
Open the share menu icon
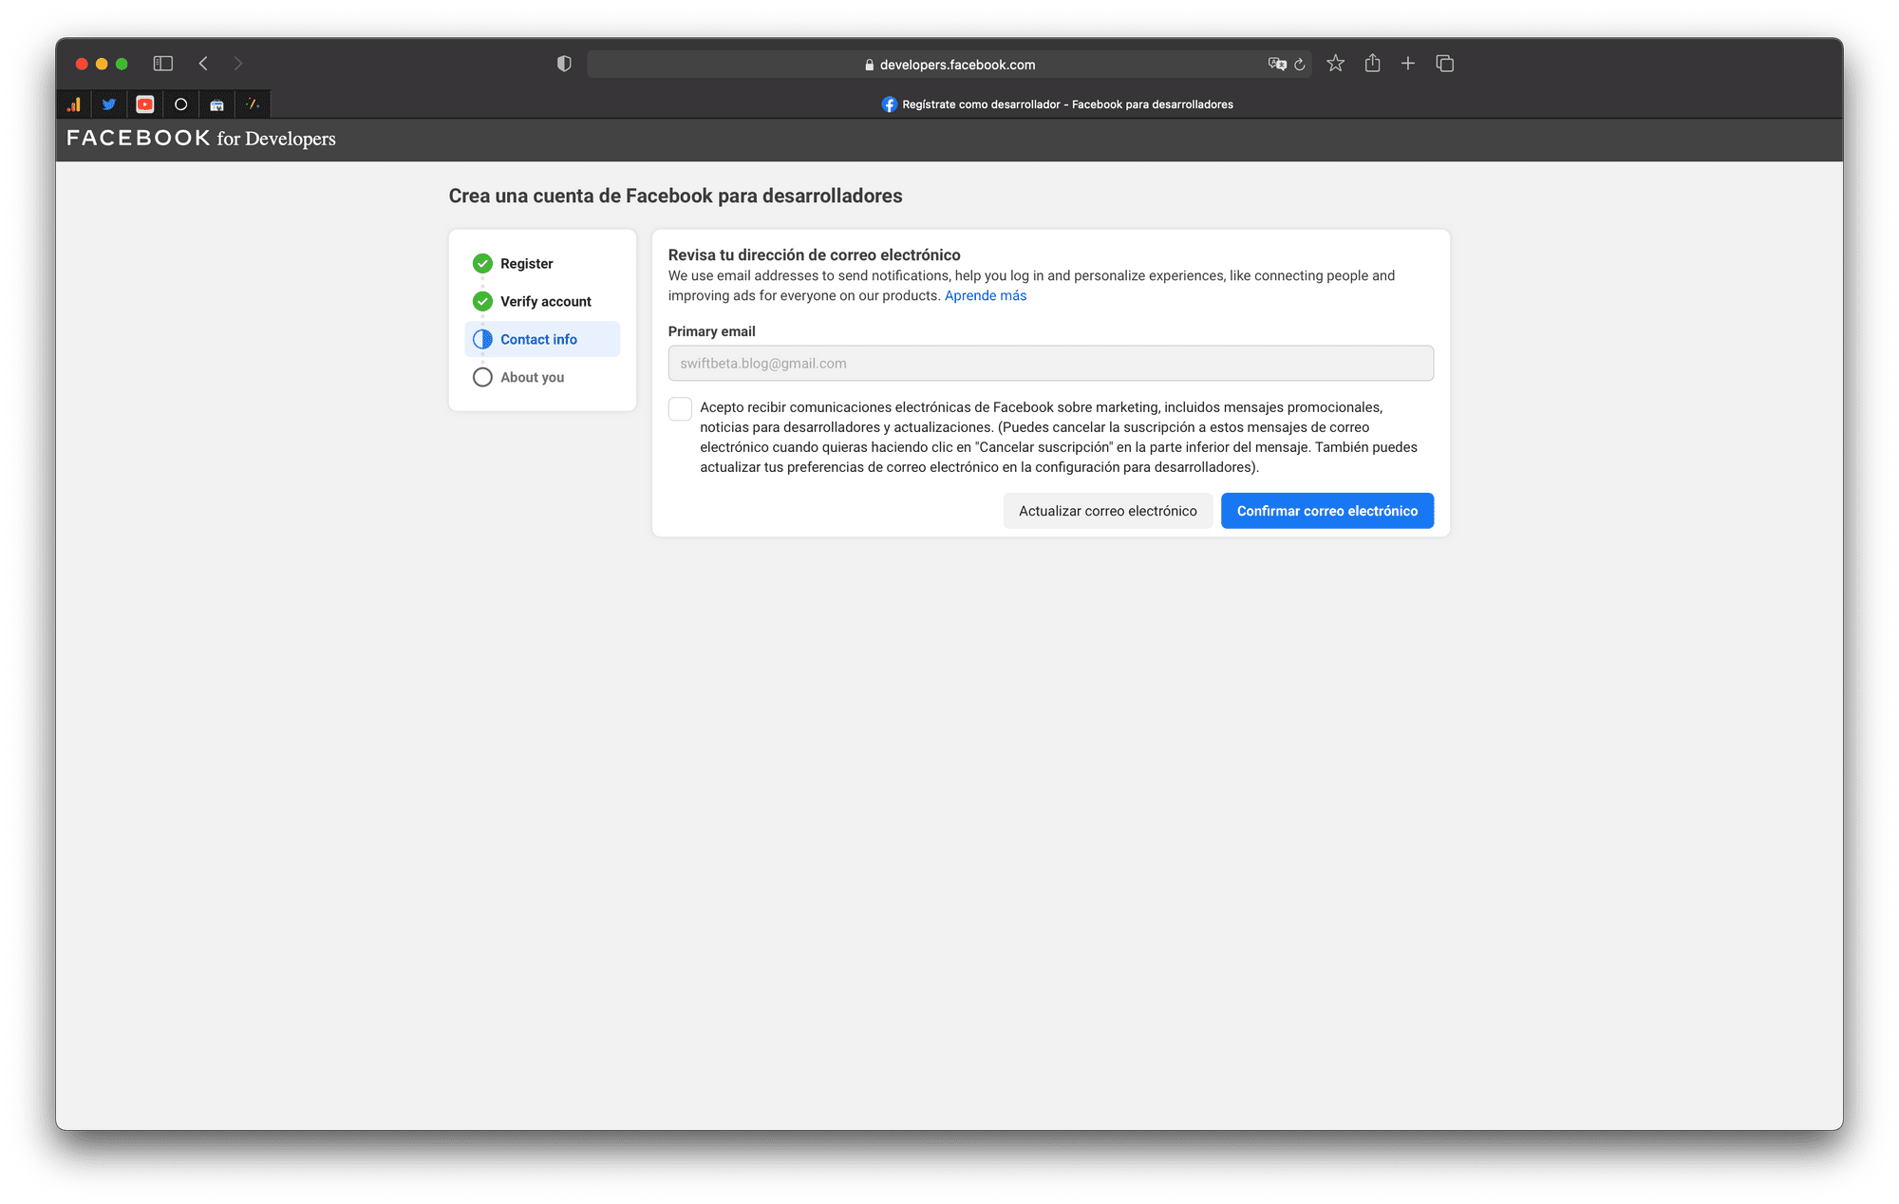(x=1372, y=64)
